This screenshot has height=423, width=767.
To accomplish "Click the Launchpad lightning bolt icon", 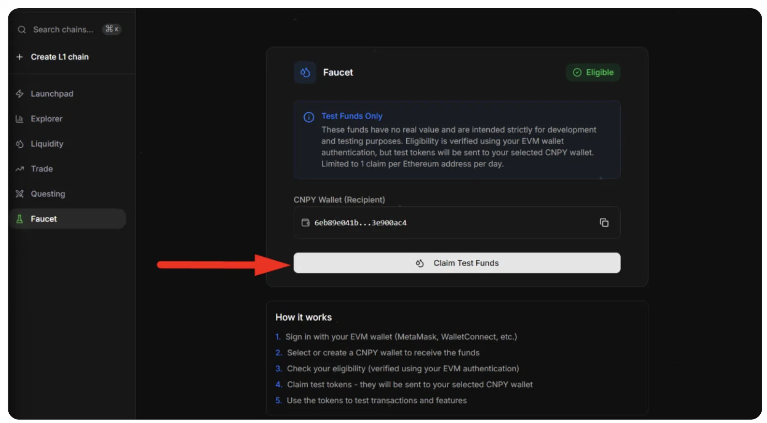I will (20, 94).
